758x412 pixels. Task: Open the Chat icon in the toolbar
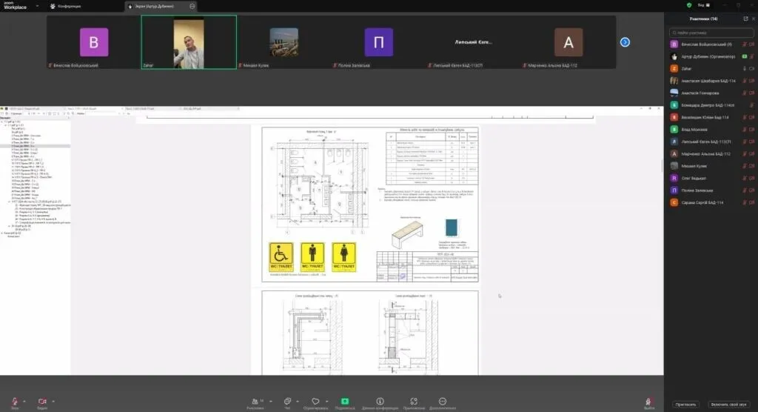coord(287,402)
